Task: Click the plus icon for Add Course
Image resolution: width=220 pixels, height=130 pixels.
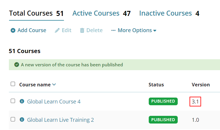Action: click(x=13, y=30)
